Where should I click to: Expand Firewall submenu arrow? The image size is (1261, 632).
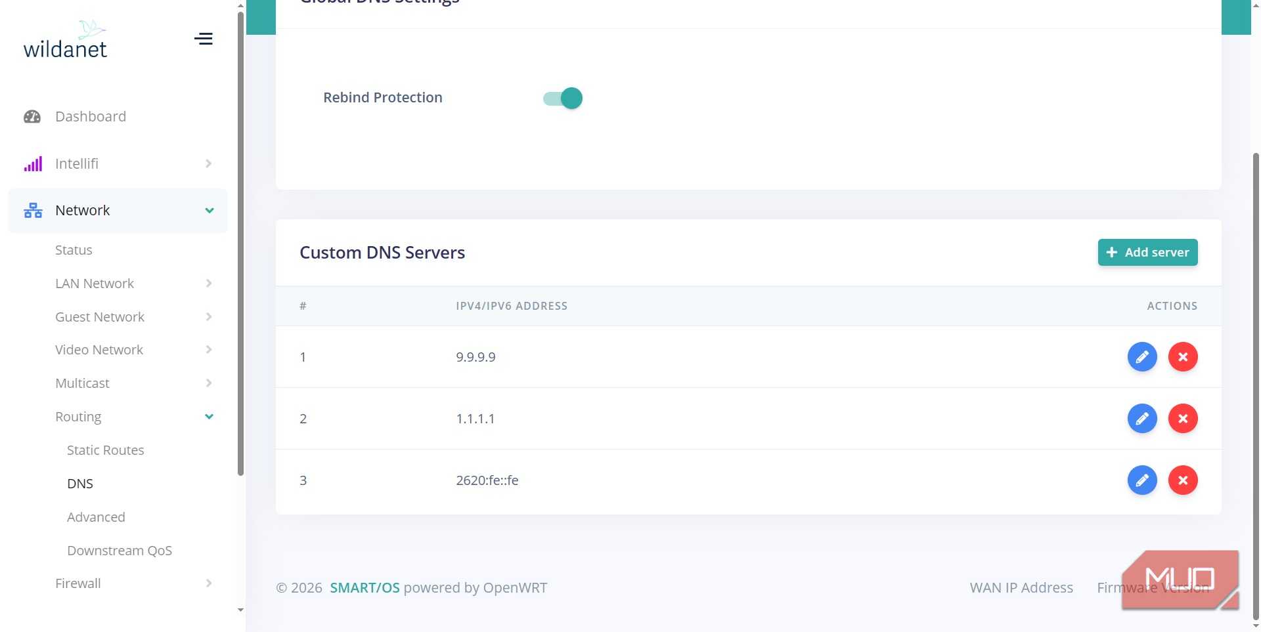tap(209, 583)
